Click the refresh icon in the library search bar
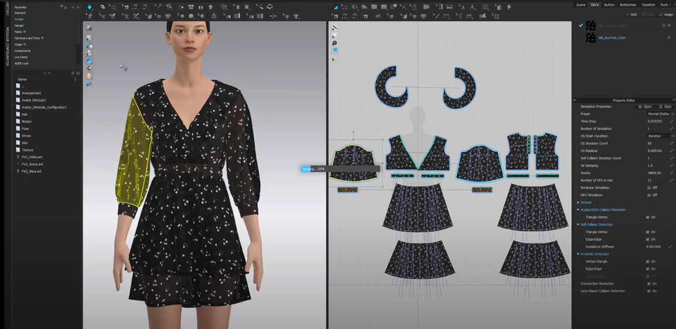The height and width of the screenshot is (329, 676). click(72, 73)
